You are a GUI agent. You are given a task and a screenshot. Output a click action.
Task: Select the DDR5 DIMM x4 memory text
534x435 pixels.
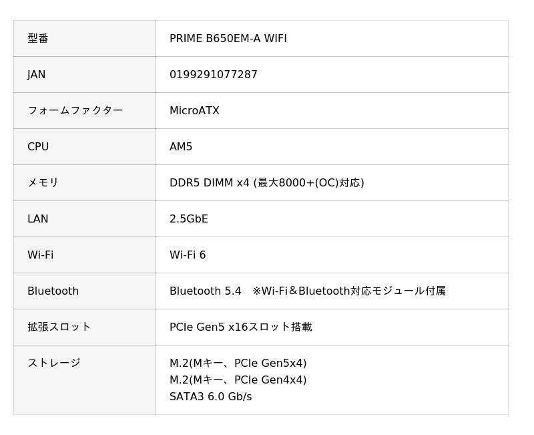pos(209,183)
